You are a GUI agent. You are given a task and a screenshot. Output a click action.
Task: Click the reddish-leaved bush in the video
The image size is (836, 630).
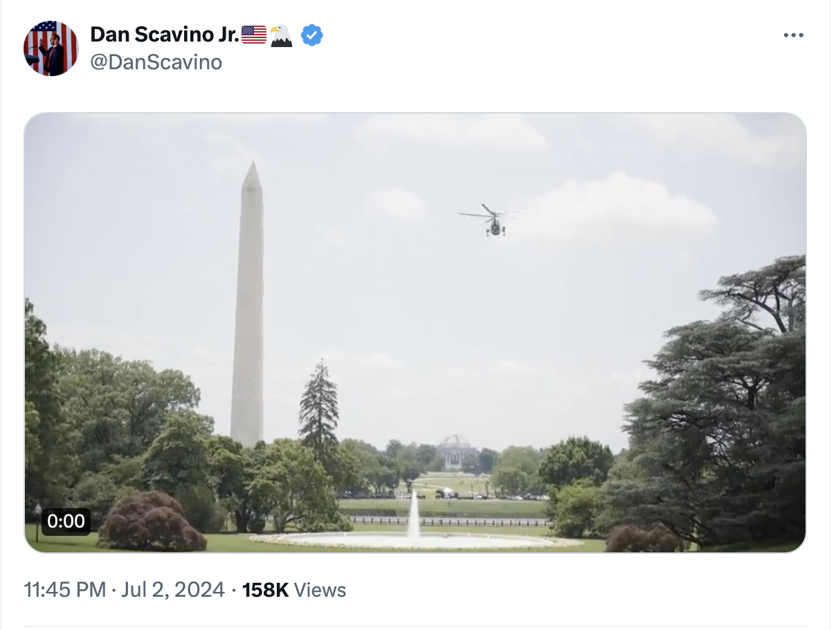click(151, 523)
